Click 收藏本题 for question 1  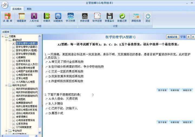point(175,90)
